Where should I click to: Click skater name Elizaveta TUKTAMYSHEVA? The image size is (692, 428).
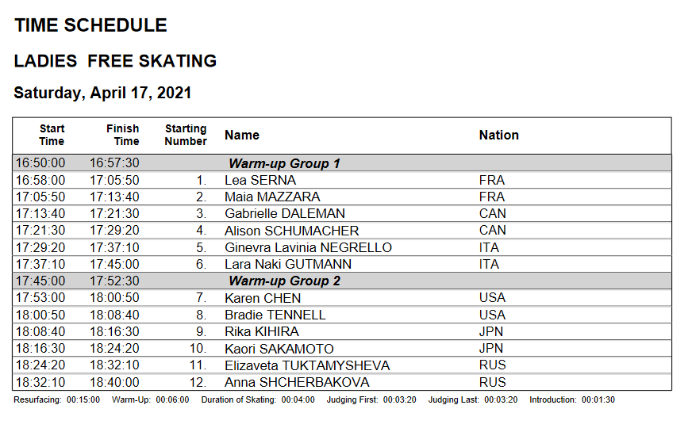tap(307, 365)
